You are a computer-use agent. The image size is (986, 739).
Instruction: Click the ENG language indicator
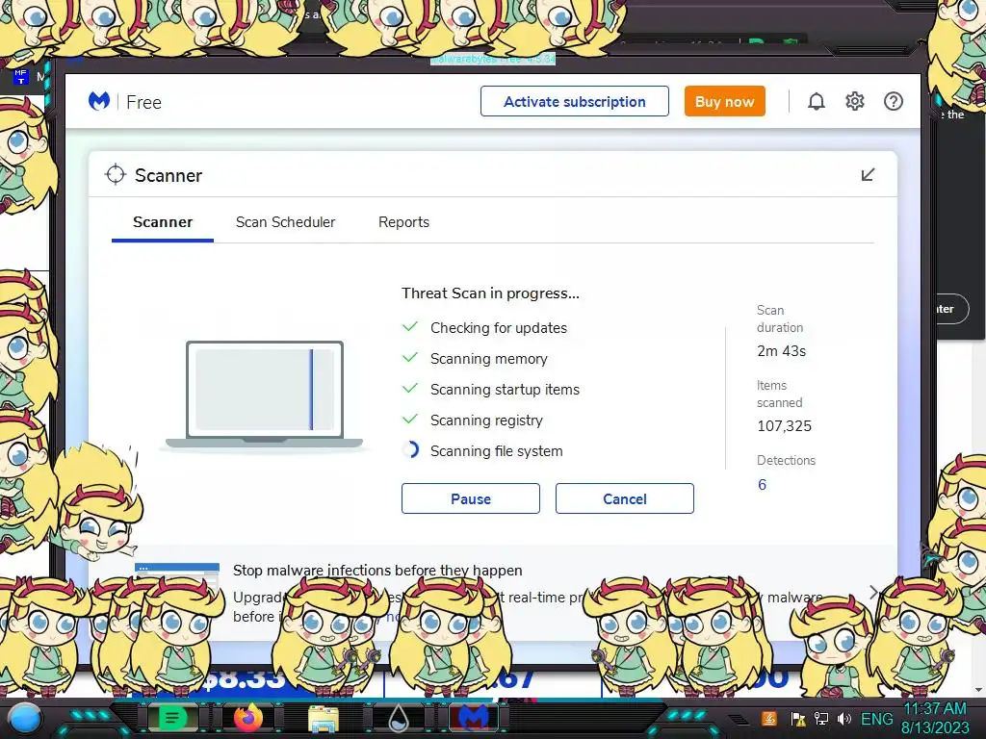click(876, 719)
